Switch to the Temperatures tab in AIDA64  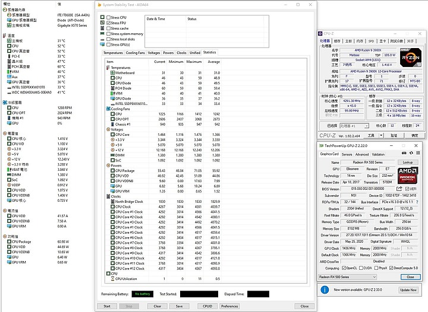pyautogui.click(x=113, y=53)
